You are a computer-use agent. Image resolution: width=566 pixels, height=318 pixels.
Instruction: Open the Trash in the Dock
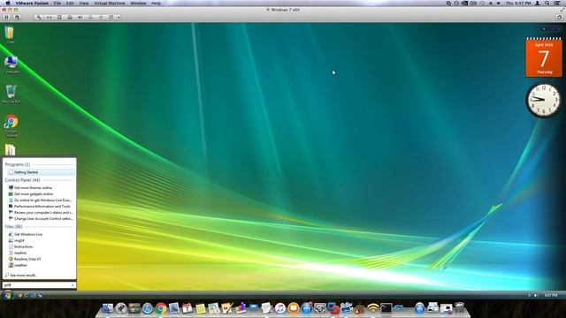pyautogui.click(x=459, y=308)
